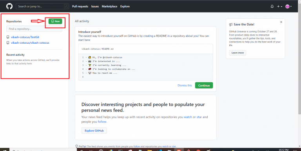Viewport: 301px width, 151px height.
Task: Click the ProTip lightbulb icon
Action: point(76,146)
